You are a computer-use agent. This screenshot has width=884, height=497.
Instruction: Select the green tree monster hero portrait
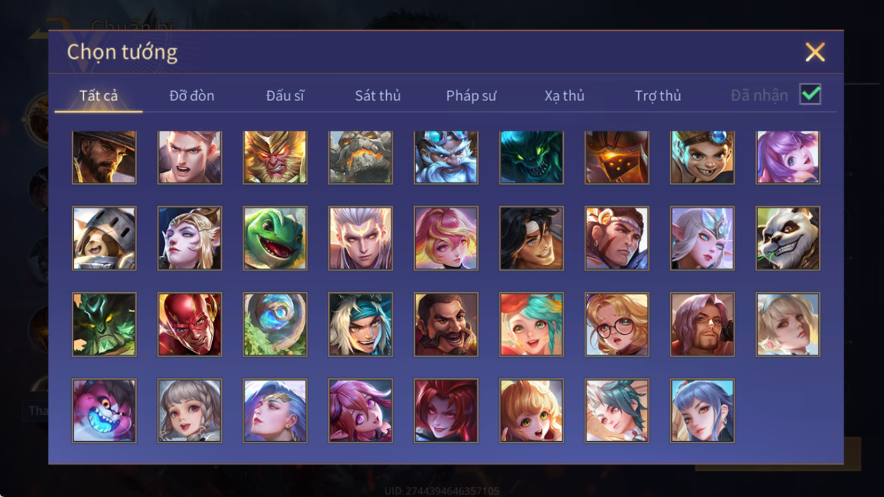pyautogui.click(x=104, y=324)
